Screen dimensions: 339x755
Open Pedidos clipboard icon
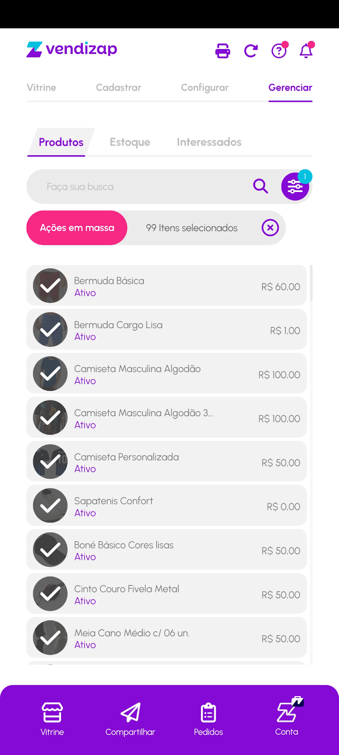point(209,718)
